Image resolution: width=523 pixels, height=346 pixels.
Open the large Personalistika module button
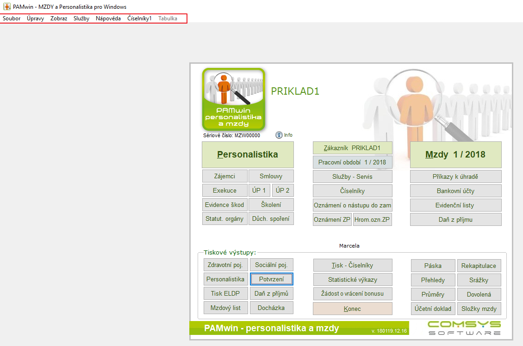point(248,154)
